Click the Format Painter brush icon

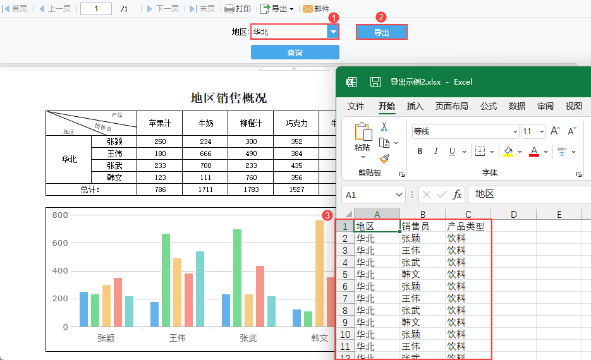(384, 159)
